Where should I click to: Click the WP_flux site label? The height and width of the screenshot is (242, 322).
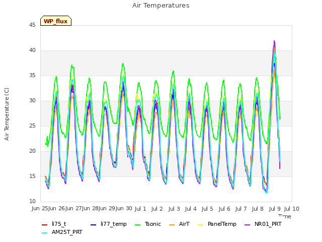tap(56, 21)
